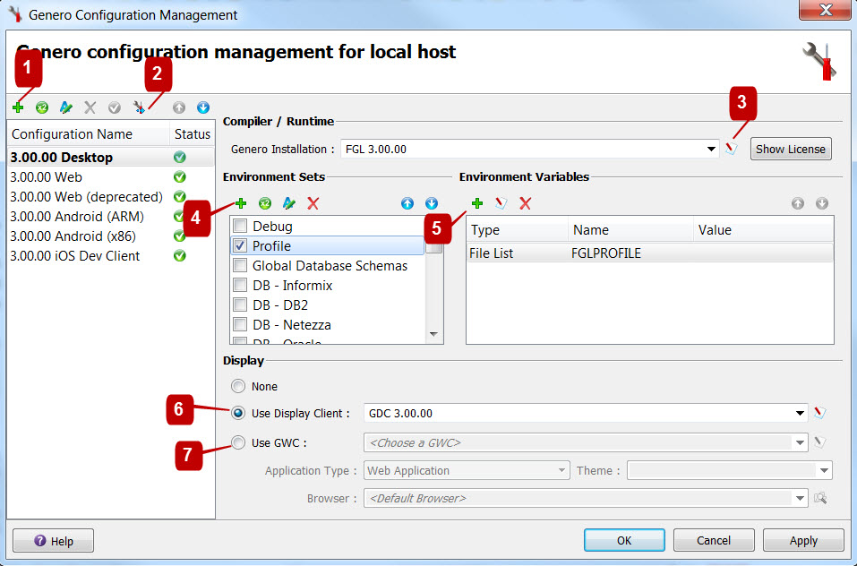Add a new environment set
857x566 pixels.
pos(241,204)
